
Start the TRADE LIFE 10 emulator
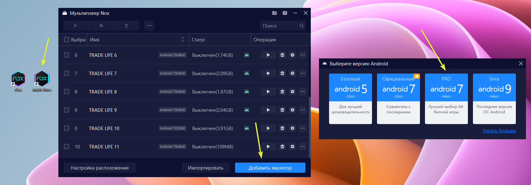(268, 128)
